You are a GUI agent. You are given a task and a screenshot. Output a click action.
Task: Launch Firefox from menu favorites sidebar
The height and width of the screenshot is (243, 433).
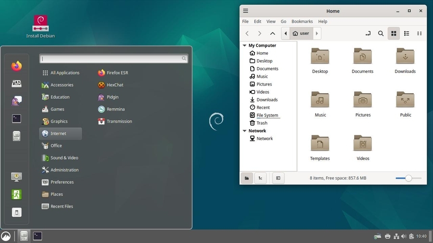point(16,66)
